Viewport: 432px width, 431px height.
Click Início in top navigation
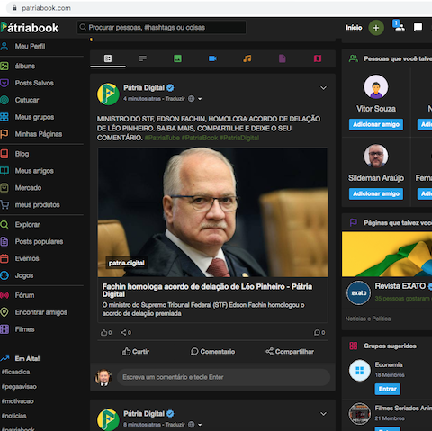[354, 28]
